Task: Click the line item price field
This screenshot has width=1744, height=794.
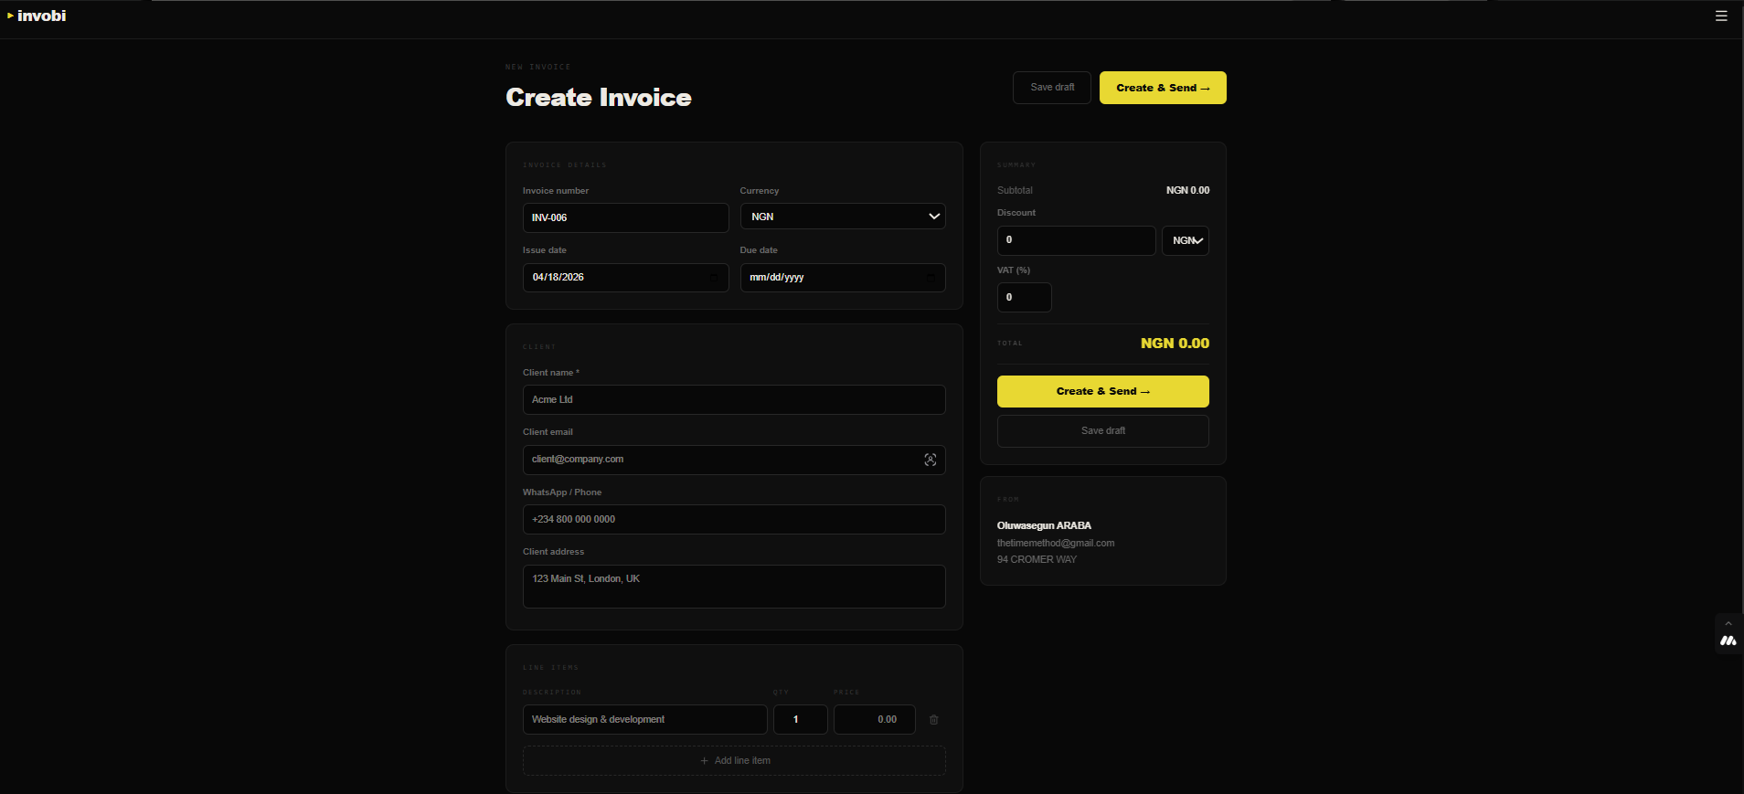Action: pyautogui.click(x=875, y=720)
